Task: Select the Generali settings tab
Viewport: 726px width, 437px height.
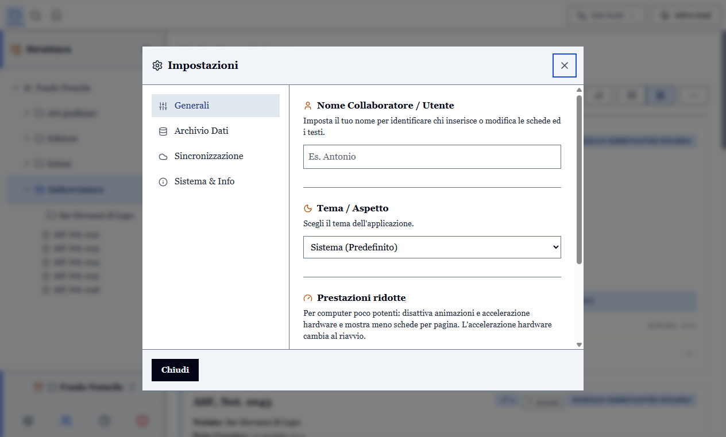Action: [x=215, y=106]
